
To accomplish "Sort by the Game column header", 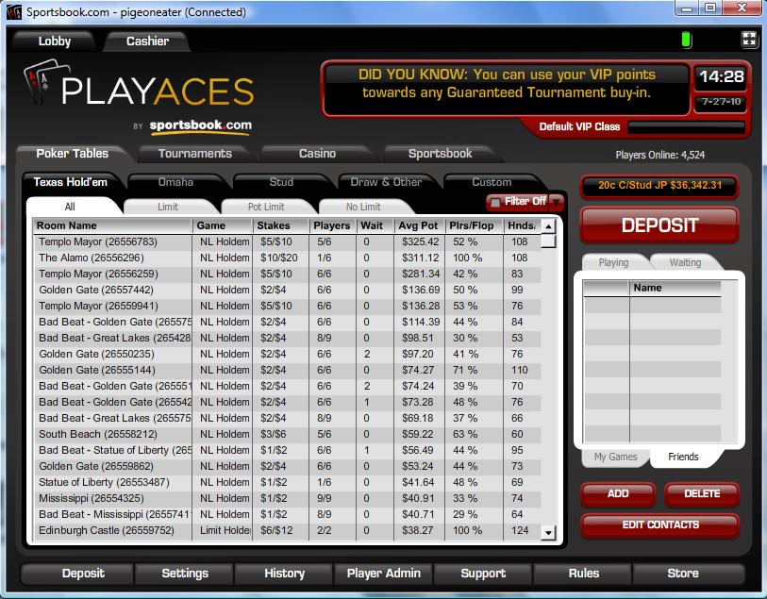I will coord(222,225).
